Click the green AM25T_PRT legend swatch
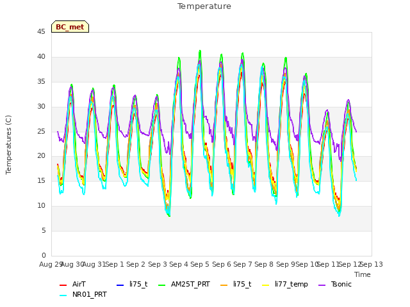 click(x=162, y=285)
